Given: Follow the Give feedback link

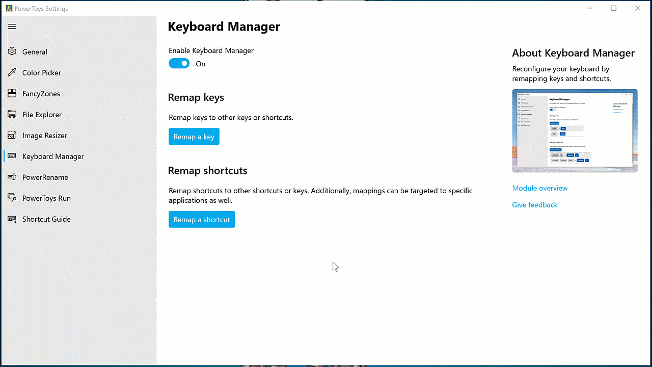Looking at the screenshot, I should coord(534,205).
